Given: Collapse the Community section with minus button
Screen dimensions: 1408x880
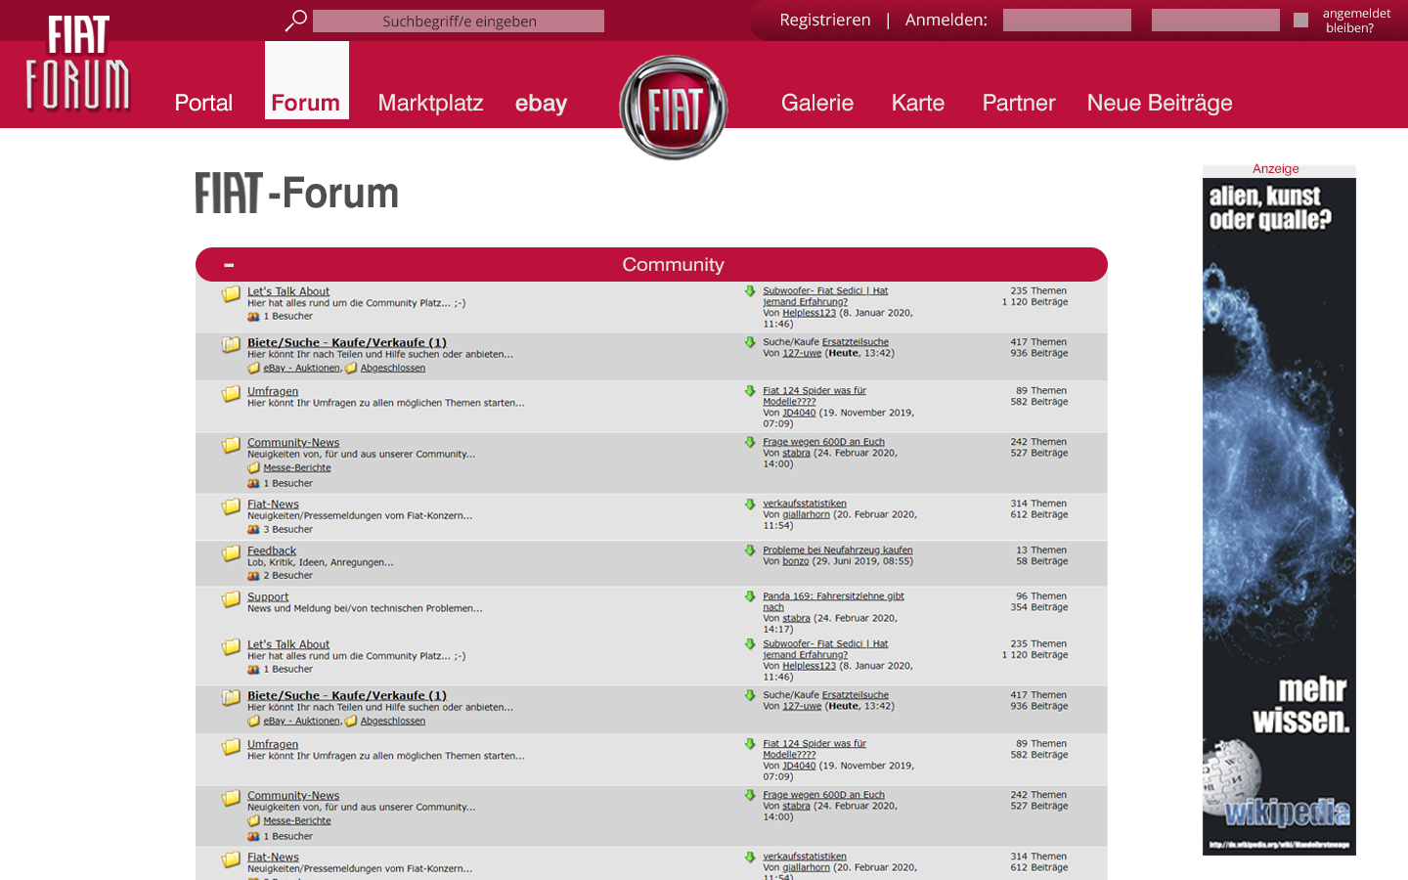Looking at the screenshot, I should click(x=229, y=265).
